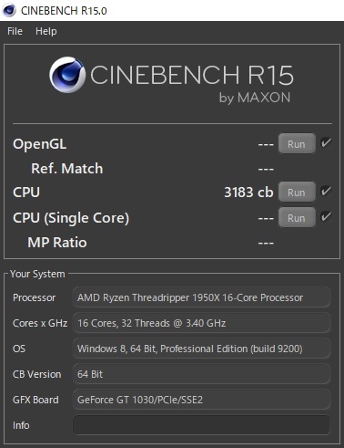Image resolution: width=344 pixels, height=448 pixels.
Task: Toggle the CPU test checkbox
Action: (x=326, y=191)
